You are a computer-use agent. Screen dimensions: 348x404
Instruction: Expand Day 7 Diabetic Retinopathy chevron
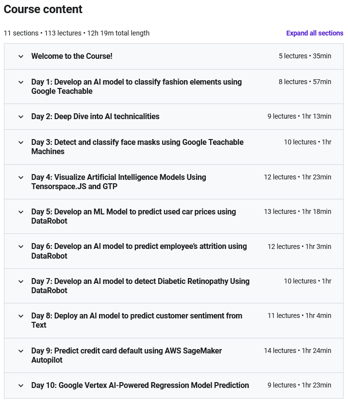[x=21, y=281]
